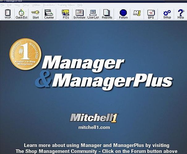The image size is (187, 154).
Task: Open the Reports module
Action: pyautogui.click(x=107, y=14)
